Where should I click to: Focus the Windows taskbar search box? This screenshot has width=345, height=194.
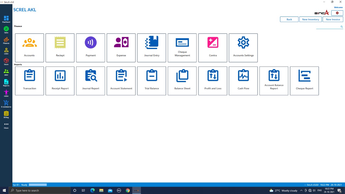[39, 190]
